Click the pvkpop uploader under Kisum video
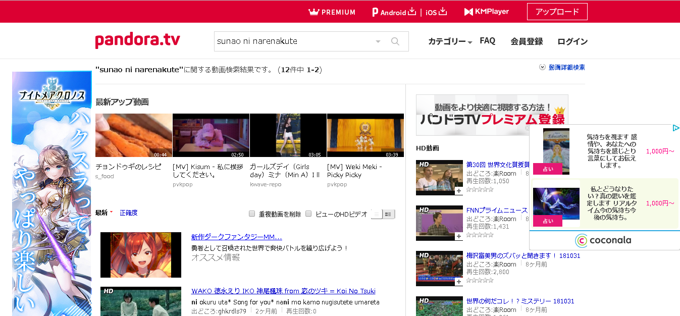The image size is (680, 316). point(182,184)
